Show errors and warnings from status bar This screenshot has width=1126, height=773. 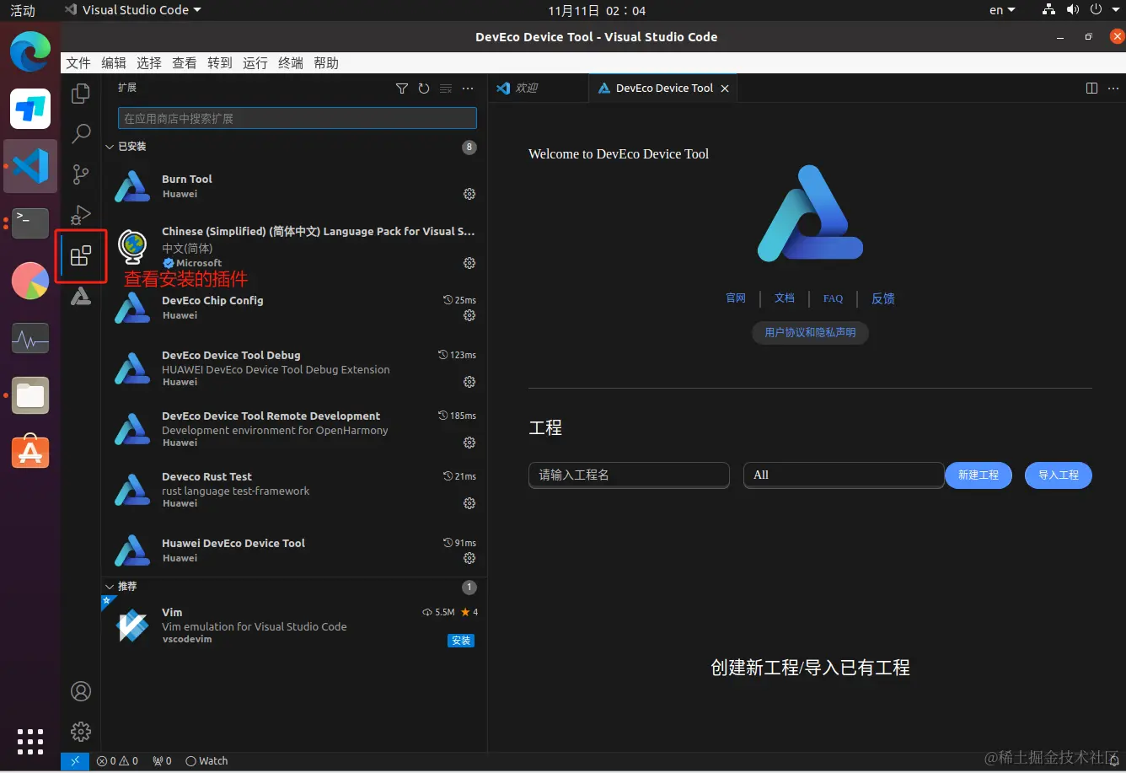point(117,761)
